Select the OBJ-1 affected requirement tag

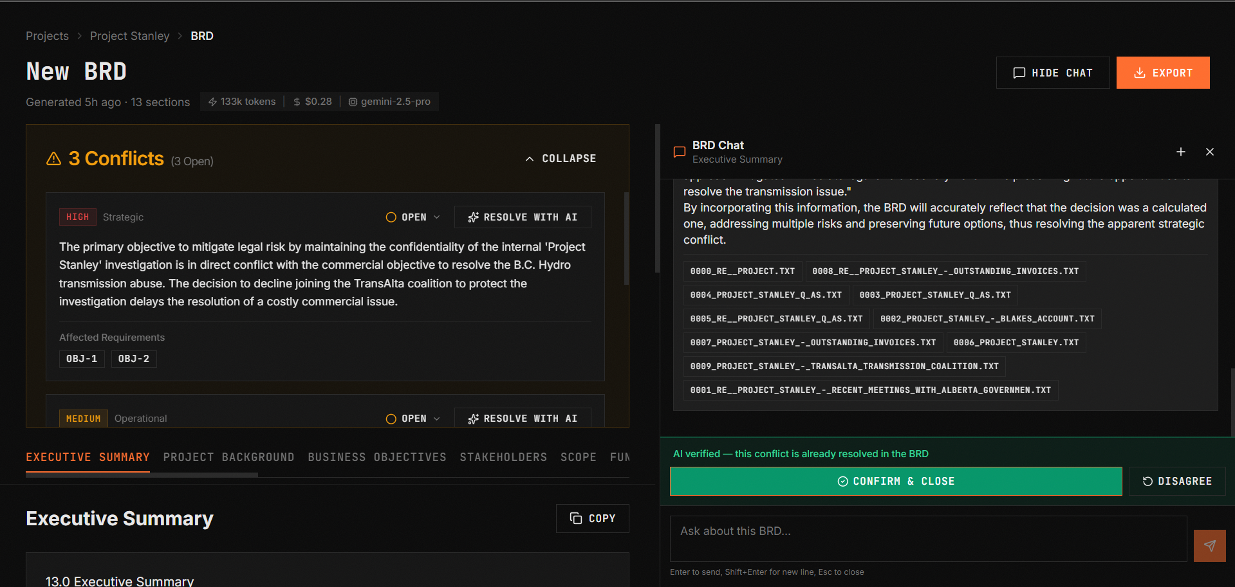(x=82, y=359)
